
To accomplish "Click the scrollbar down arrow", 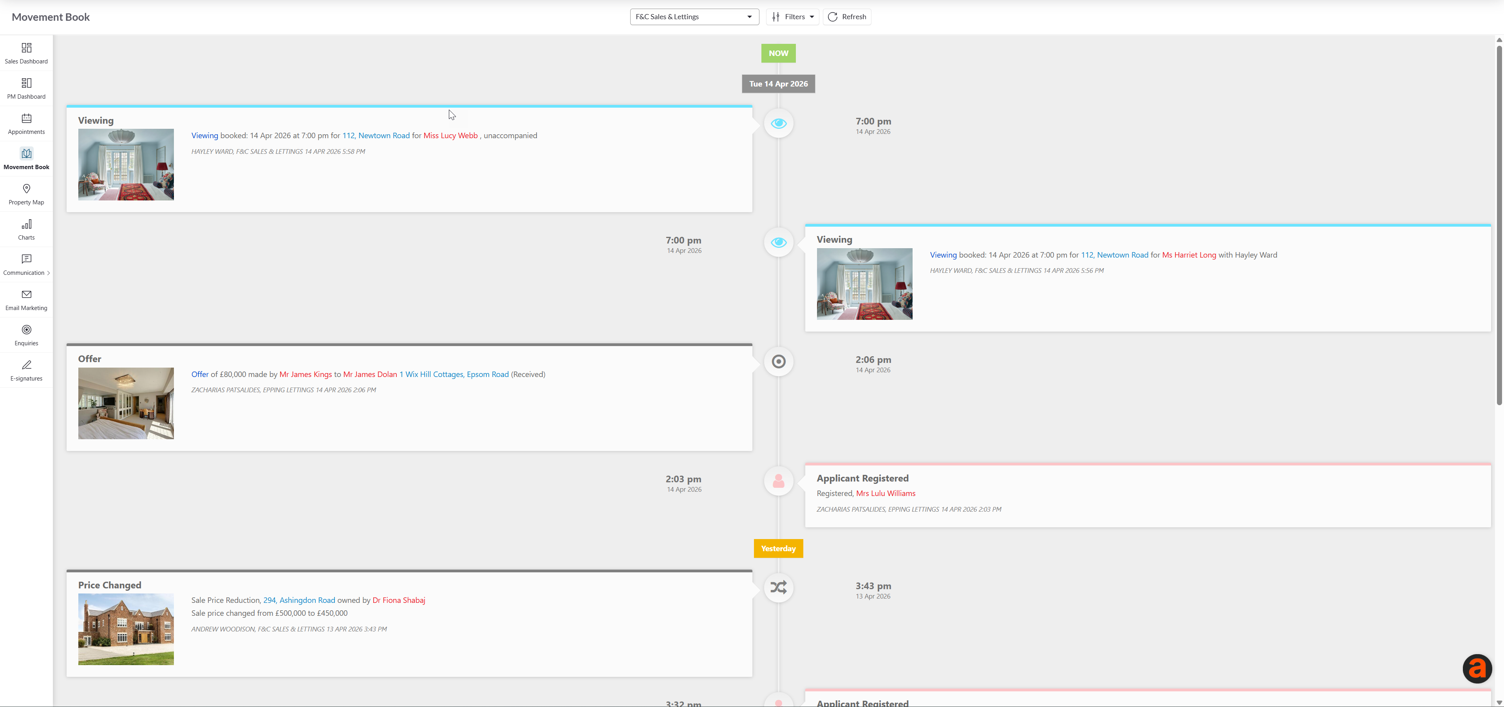I will [x=1499, y=702].
